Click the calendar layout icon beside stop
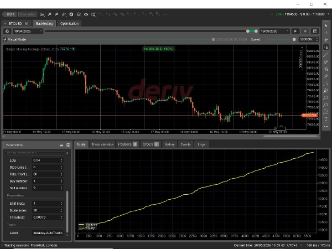332x249 pixels. pyautogui.click(x=315, y=31)
